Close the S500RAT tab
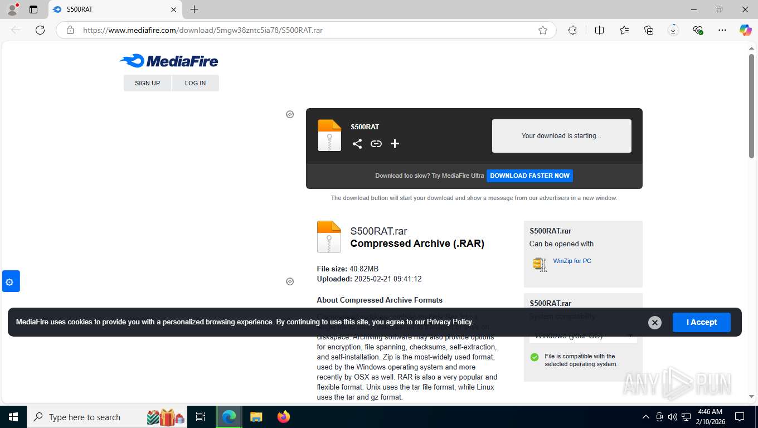 (x=173, y=9)
